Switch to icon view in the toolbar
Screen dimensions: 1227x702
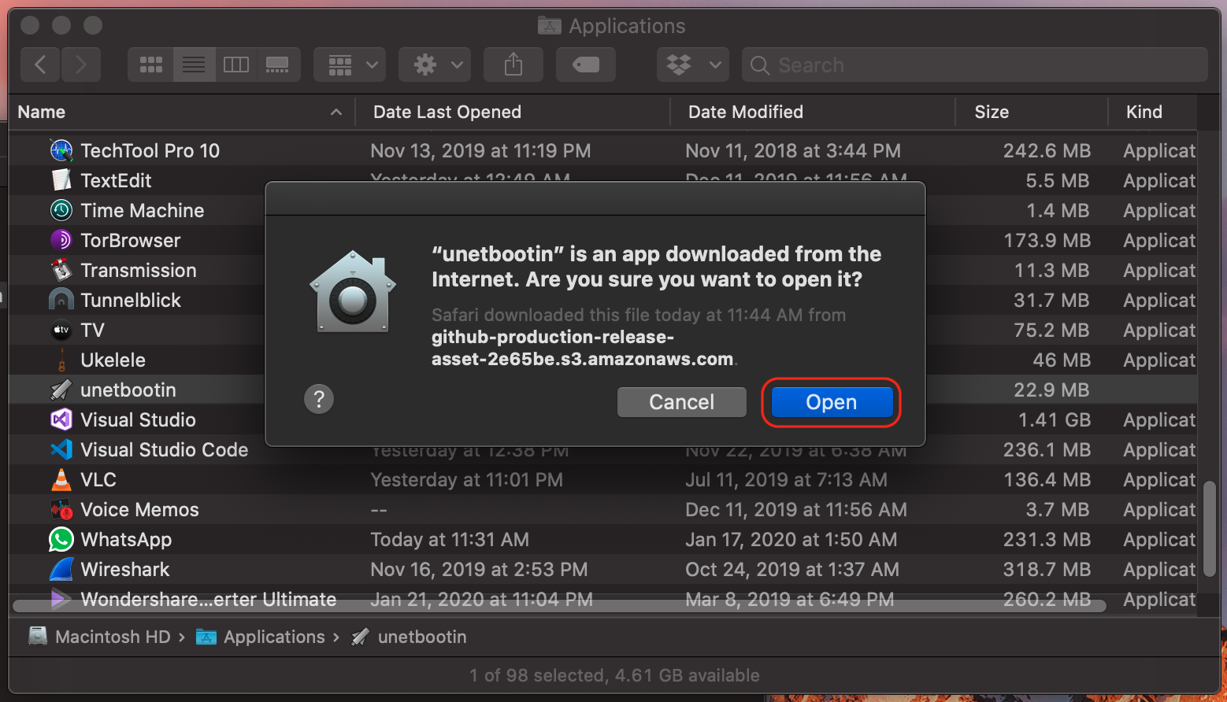click(x=150, y=65)
